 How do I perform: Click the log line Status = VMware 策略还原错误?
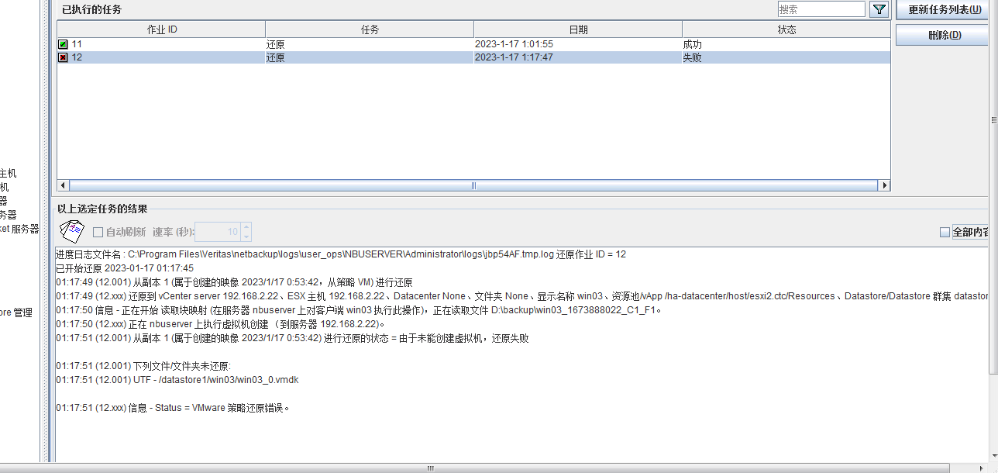coord(173,408)
